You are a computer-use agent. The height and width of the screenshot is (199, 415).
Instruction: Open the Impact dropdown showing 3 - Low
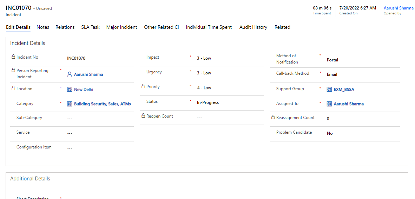pyautogui.click(x=204, y=58)
